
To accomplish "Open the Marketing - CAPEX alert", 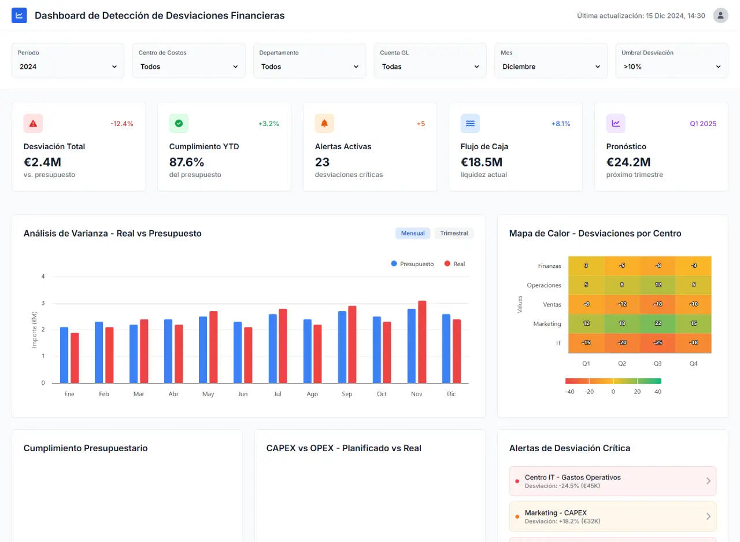I will click(613, 517).
